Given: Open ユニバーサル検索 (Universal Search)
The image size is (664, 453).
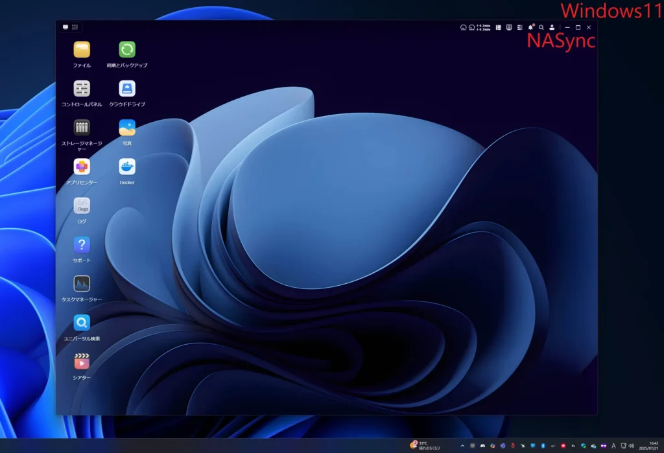Looking at the screenshot, I should [x=82, y=323].
